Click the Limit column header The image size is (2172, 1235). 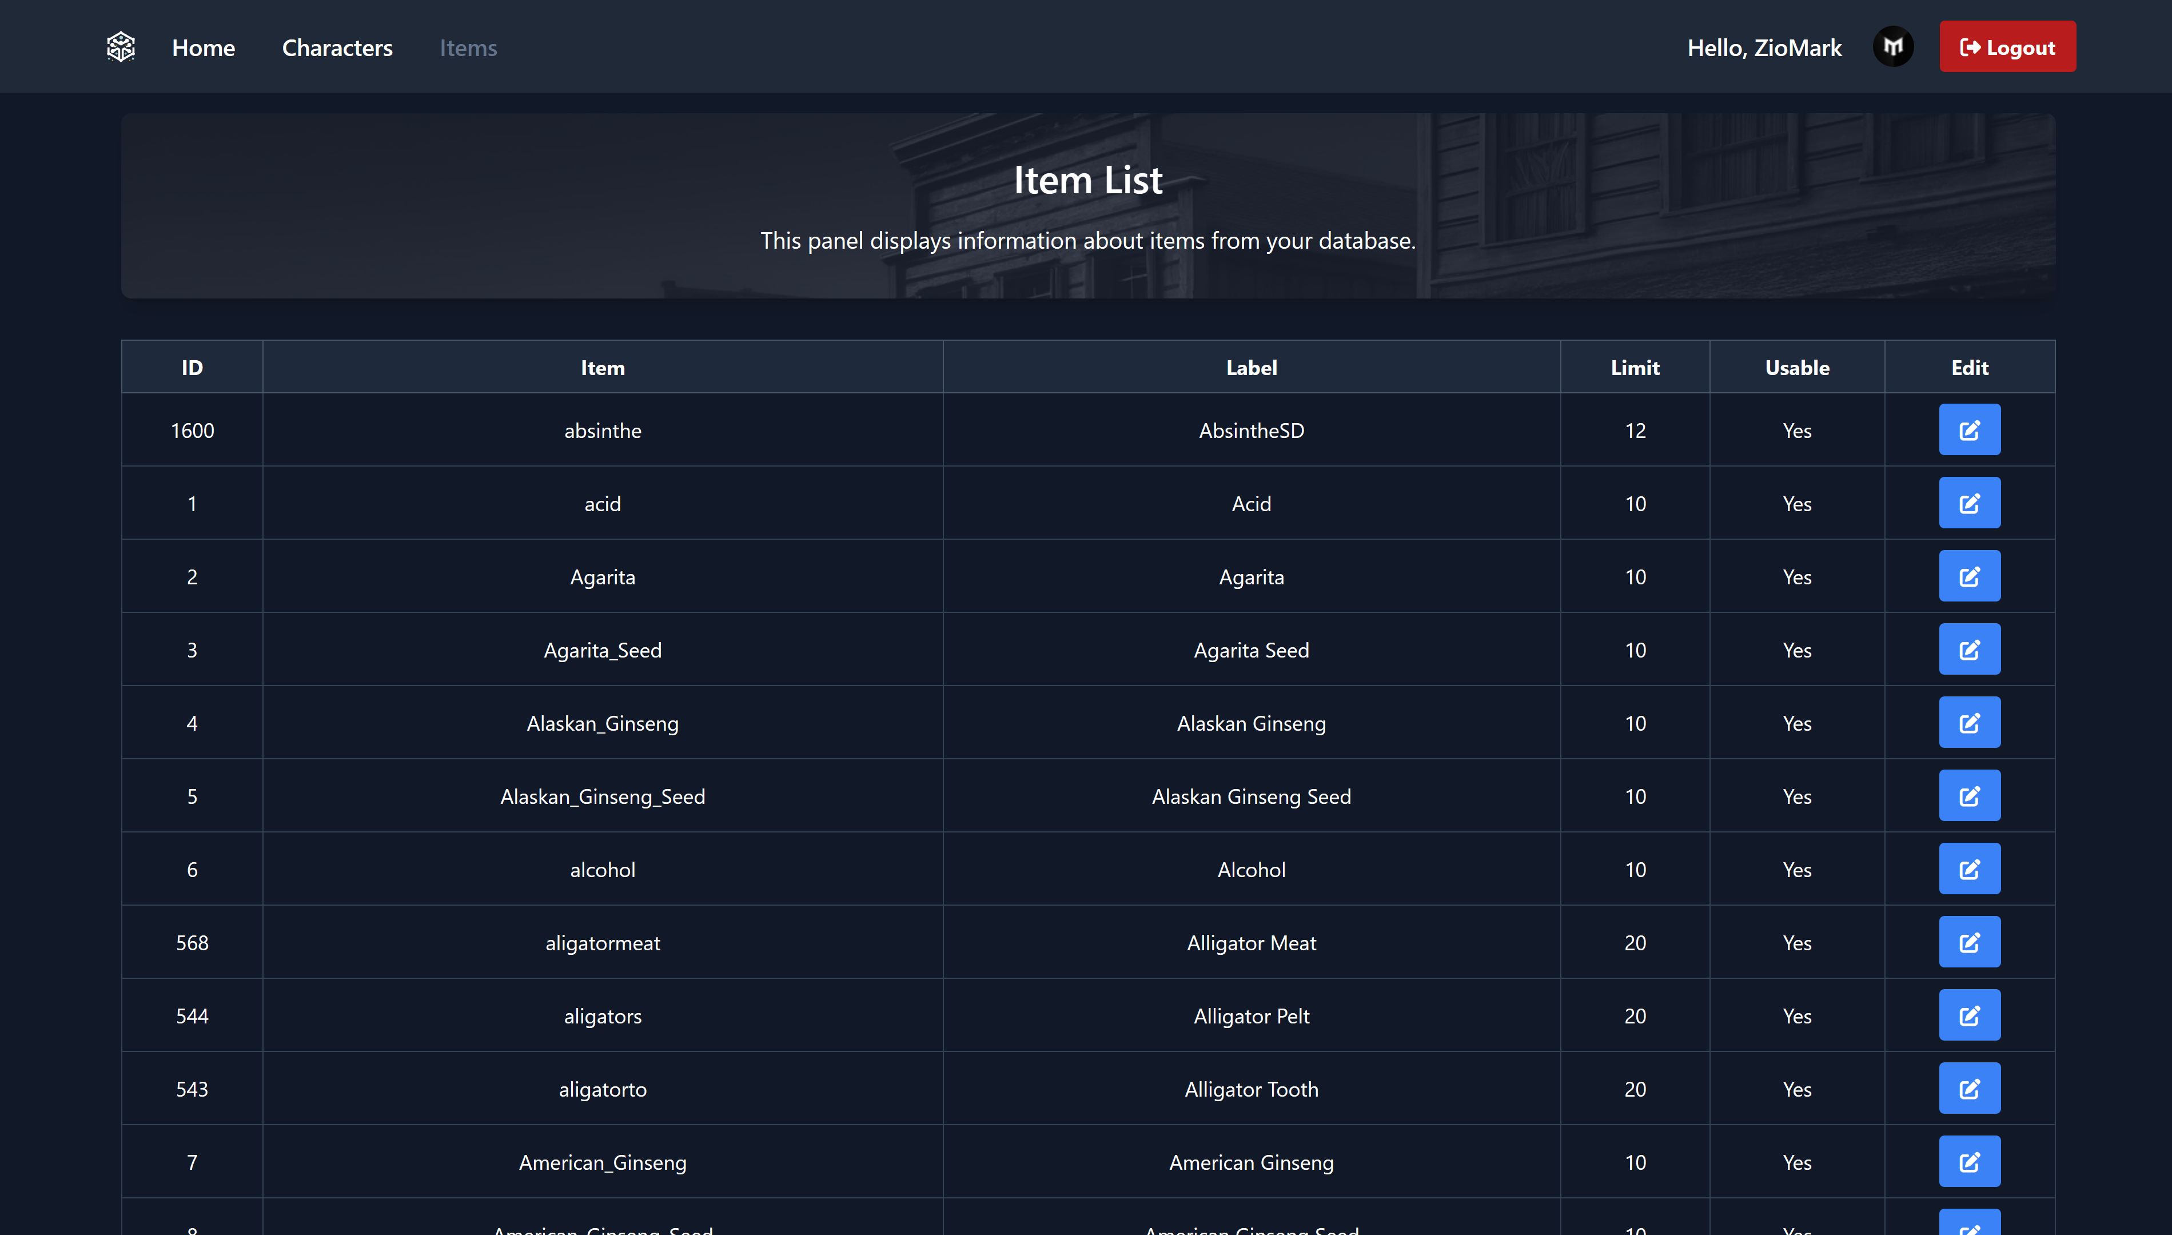(1635, 367)
